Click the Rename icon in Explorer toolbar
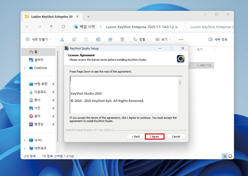Viewport: 248px width, 176px height. click(98, 39)
